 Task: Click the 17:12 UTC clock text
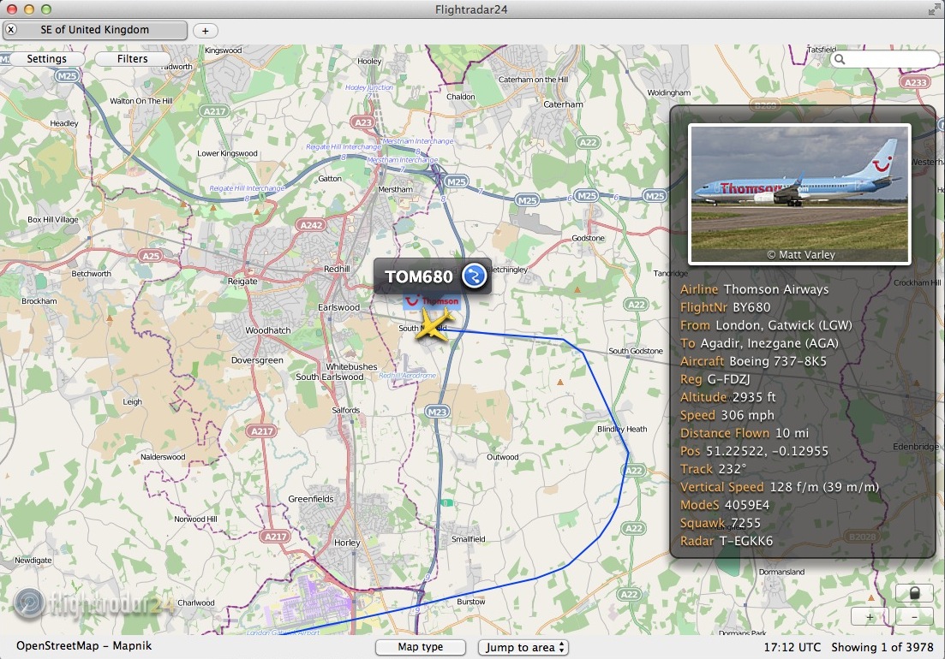coord(792,648)
